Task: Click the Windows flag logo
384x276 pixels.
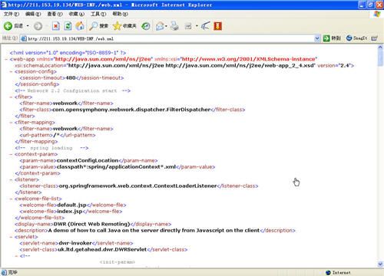Action: 377,14
